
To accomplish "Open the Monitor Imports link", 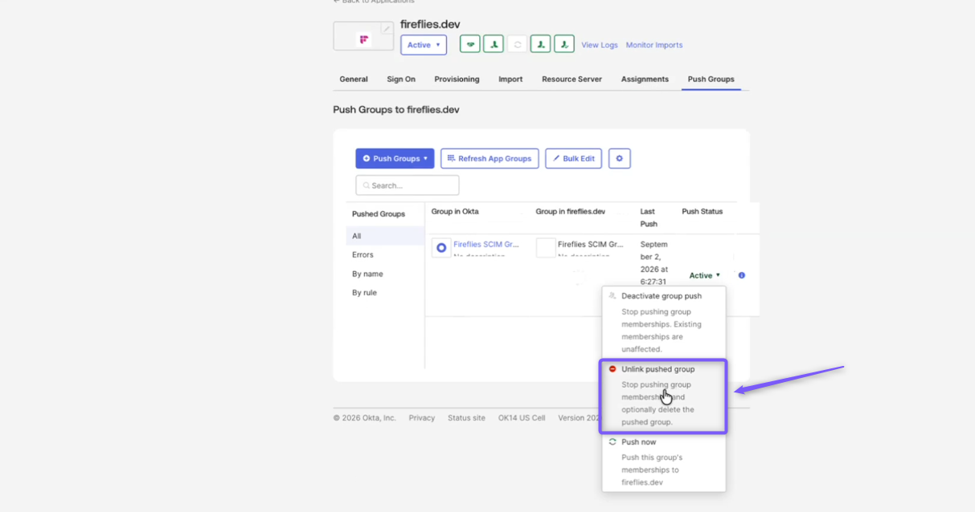I will [x=654, y=45].
